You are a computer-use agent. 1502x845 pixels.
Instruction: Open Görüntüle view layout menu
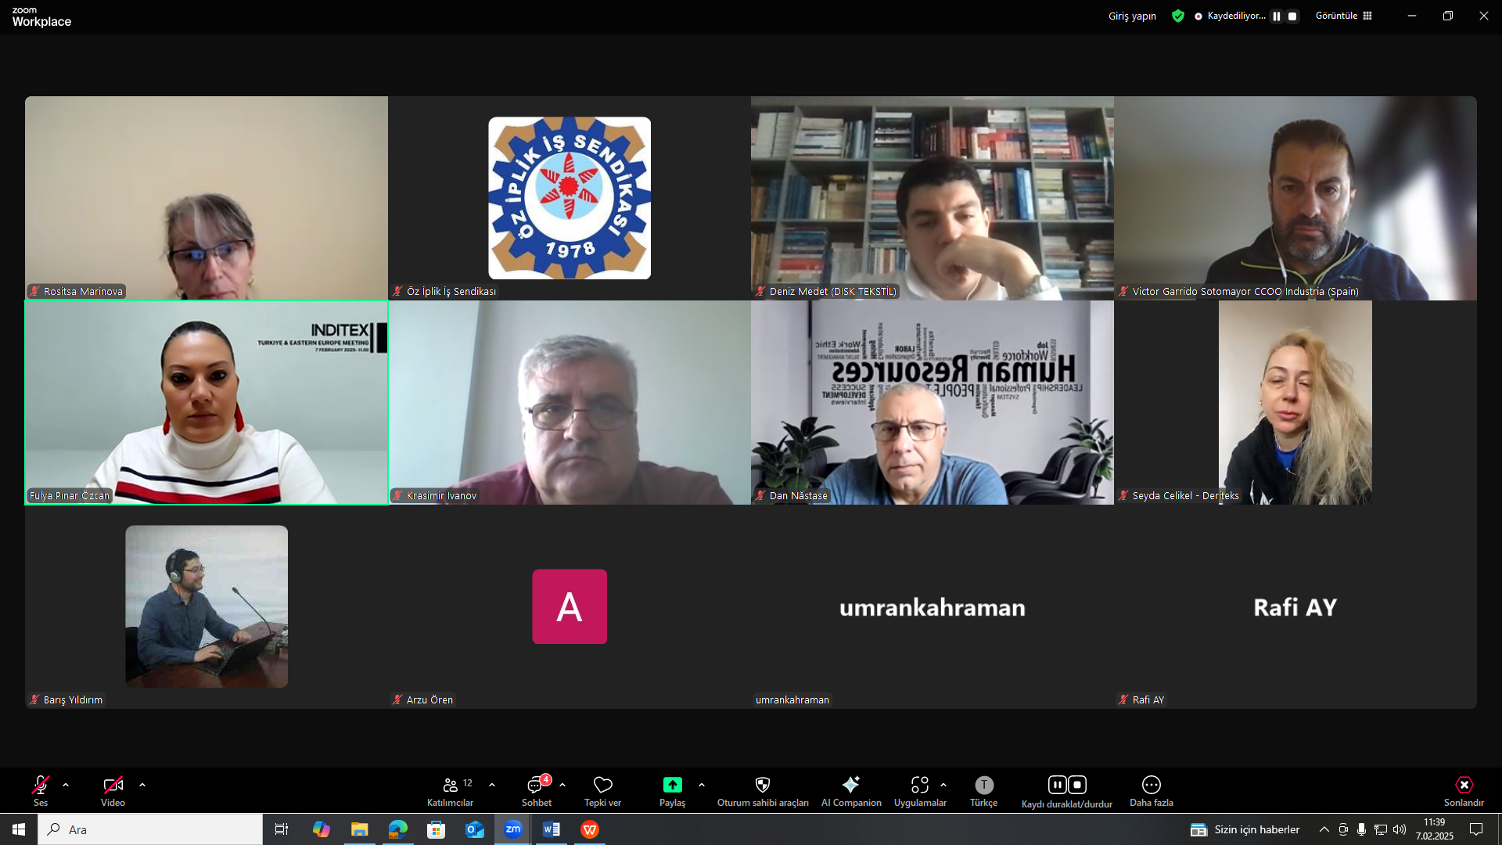pos(1344,16)
